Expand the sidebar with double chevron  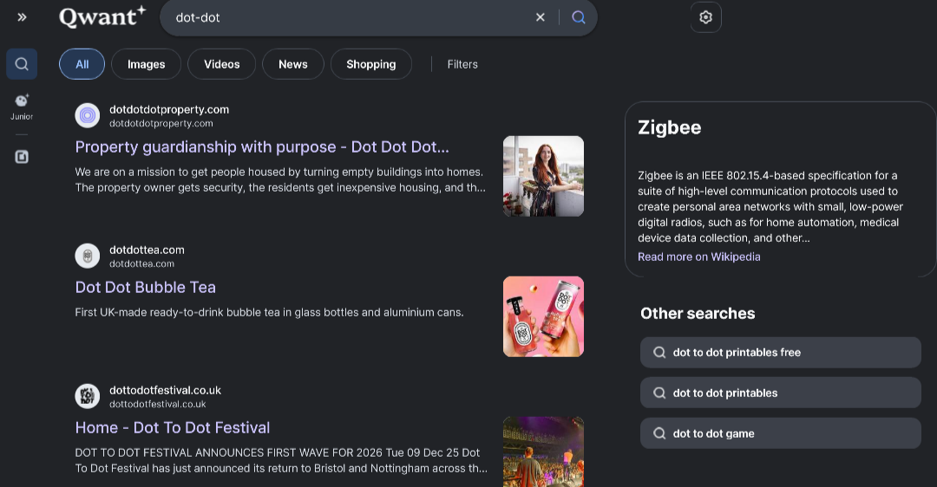point(22,17)
